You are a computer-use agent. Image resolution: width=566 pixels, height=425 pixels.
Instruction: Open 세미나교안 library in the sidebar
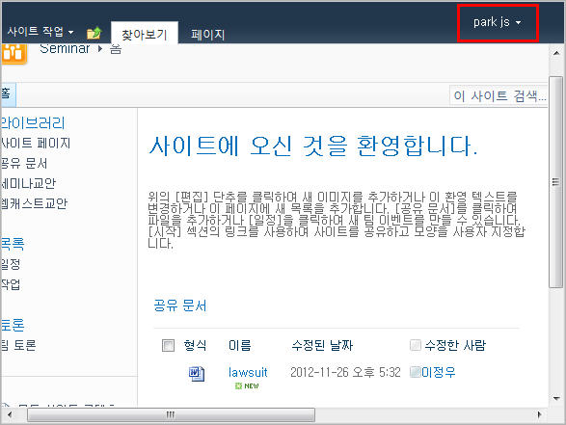tap(28, 183)
